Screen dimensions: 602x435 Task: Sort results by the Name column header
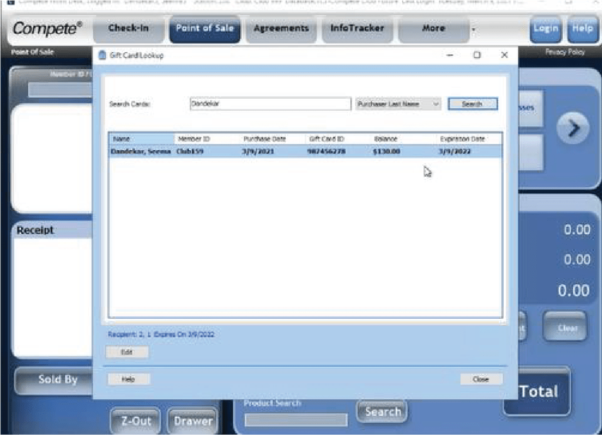142,139
